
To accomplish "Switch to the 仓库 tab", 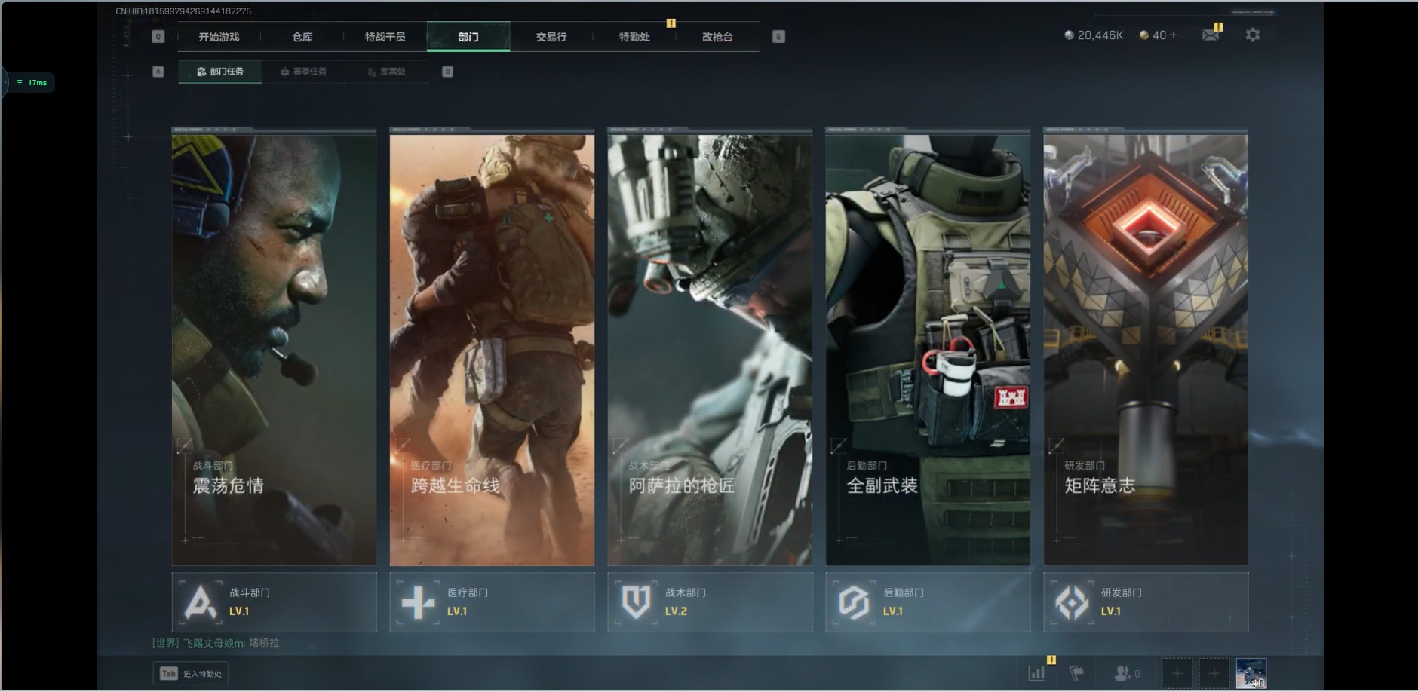I will tap(302, 37).
